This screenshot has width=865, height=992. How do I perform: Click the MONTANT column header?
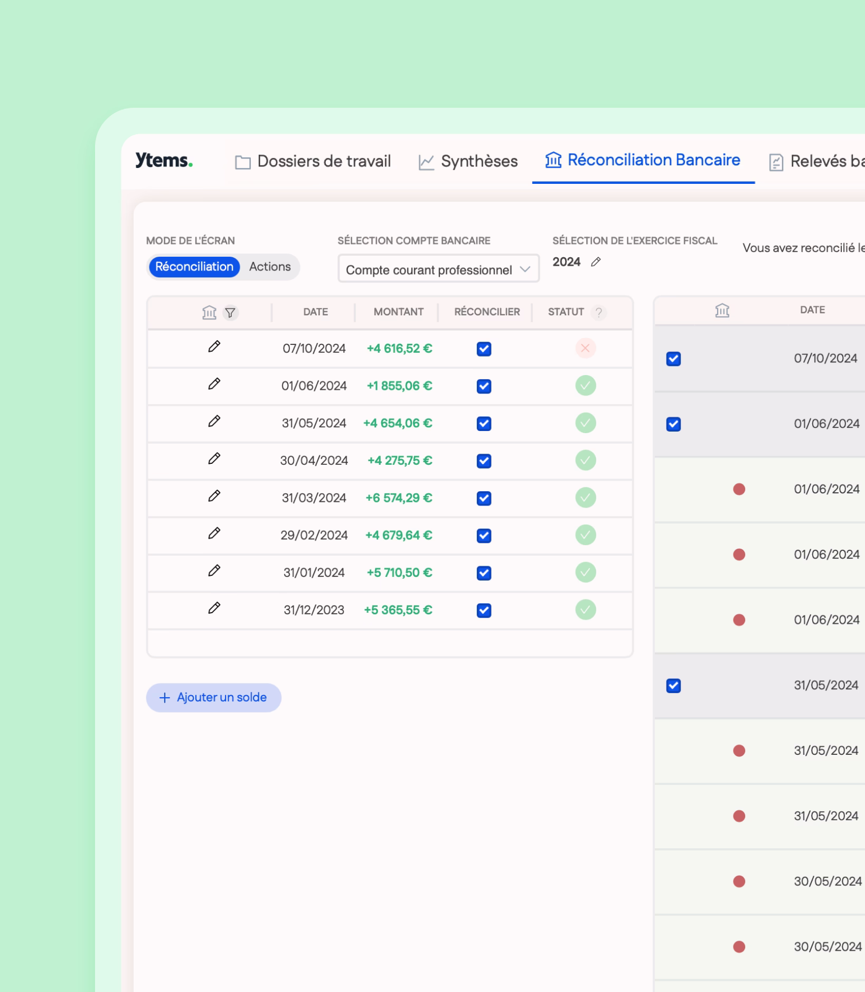(398, 312)
